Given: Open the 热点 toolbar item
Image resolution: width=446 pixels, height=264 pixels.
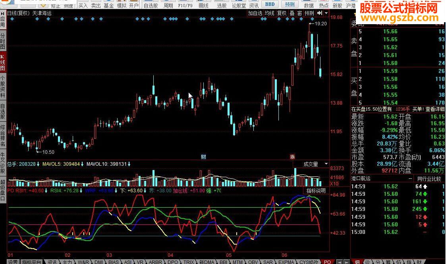Looking at the screenshot, I should click(323, 6).
